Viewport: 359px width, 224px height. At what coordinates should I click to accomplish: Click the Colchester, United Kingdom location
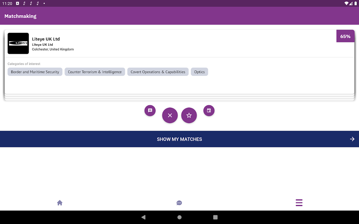coord(53,49)
